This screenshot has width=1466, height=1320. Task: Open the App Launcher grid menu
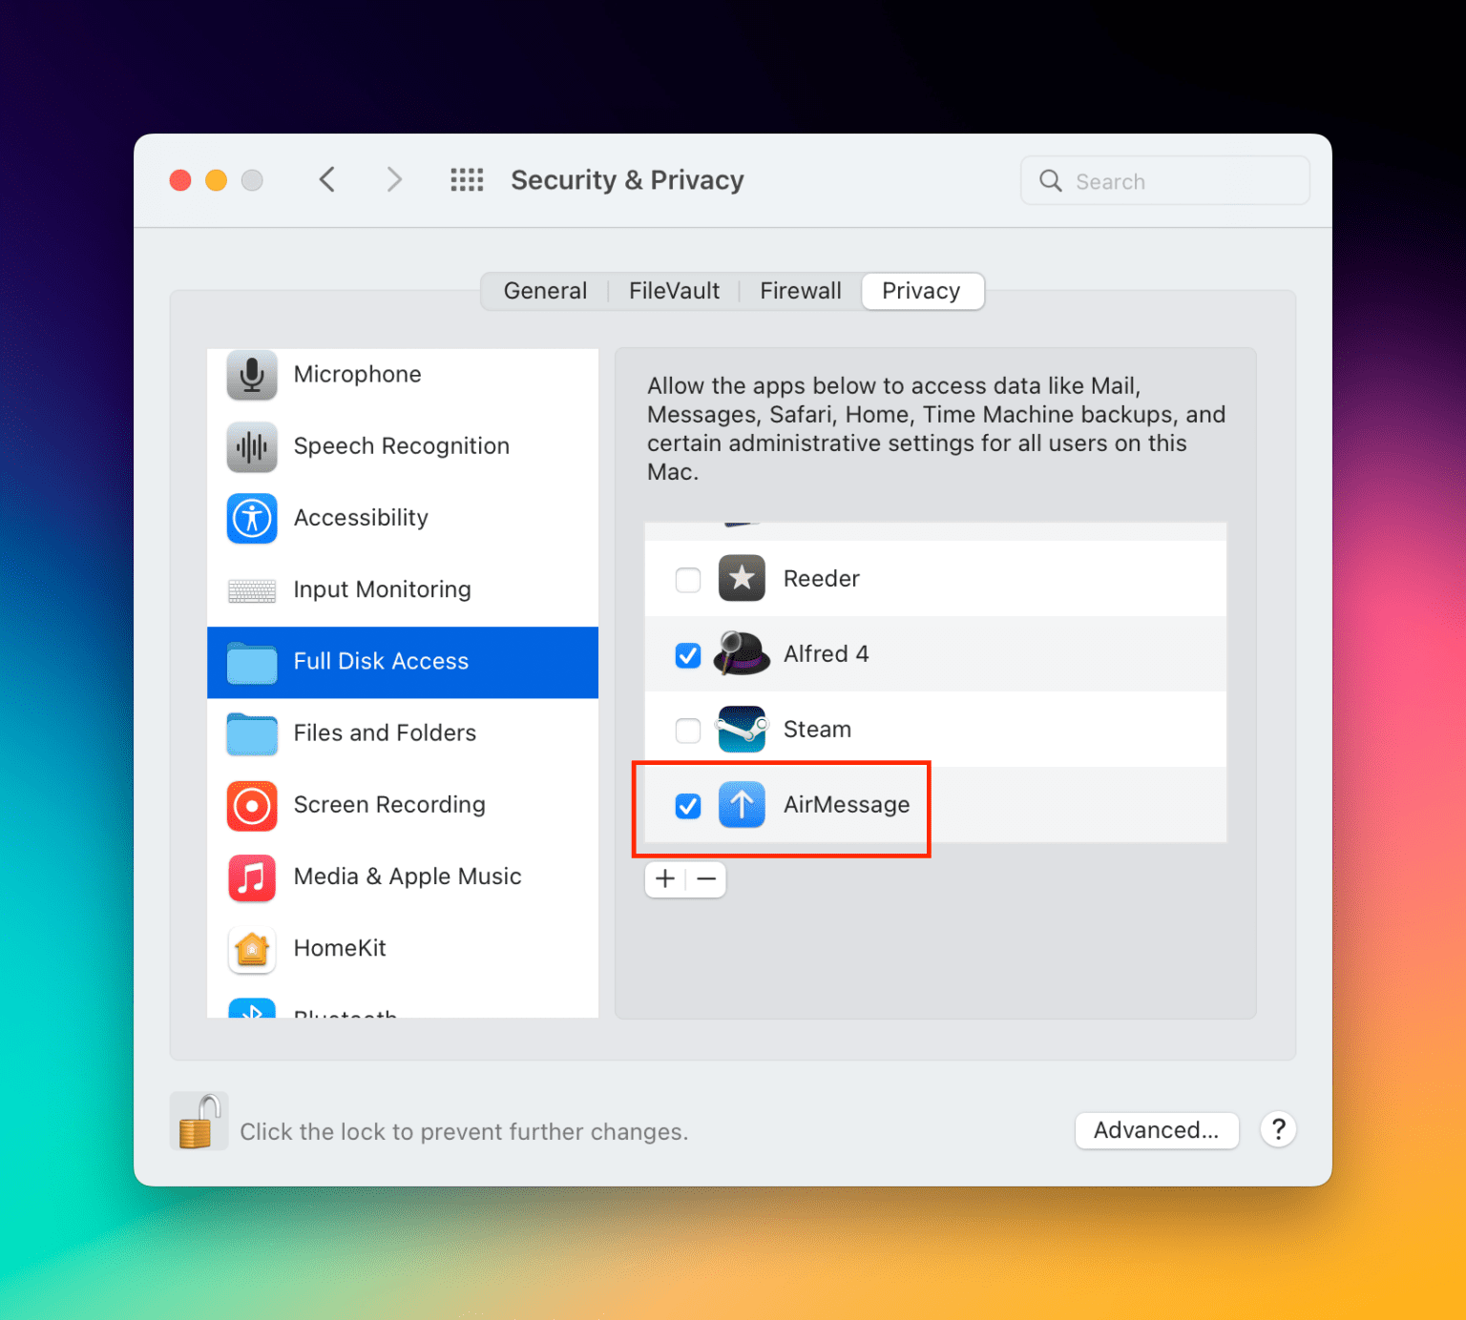pyautogui.click(x=467, y=180)
